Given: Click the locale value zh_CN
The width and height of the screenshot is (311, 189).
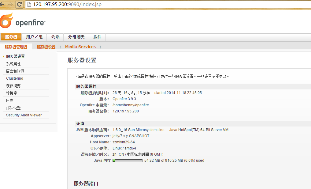Looking at the screenshot, I should click(138, 154).
